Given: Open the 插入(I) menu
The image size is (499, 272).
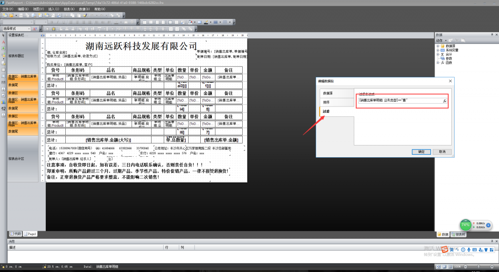Looking at the screenshot, I should click(54, 9).
